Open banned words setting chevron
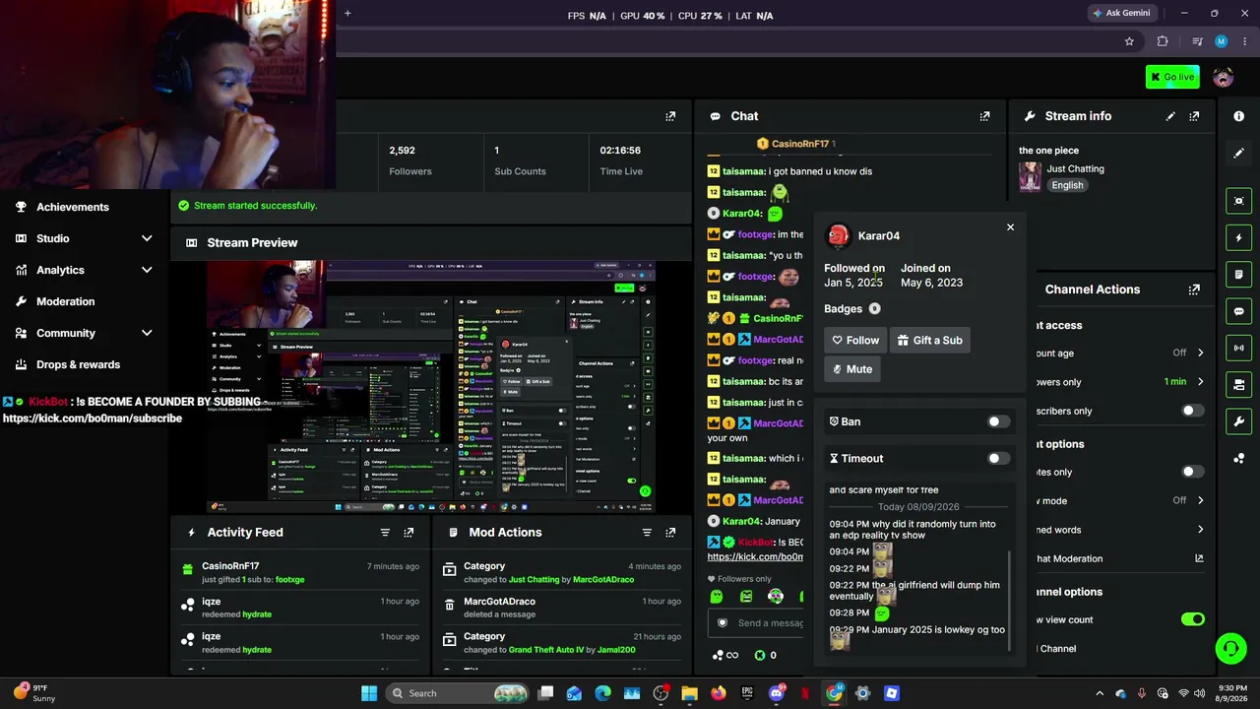 click(x=1200, y=530)
